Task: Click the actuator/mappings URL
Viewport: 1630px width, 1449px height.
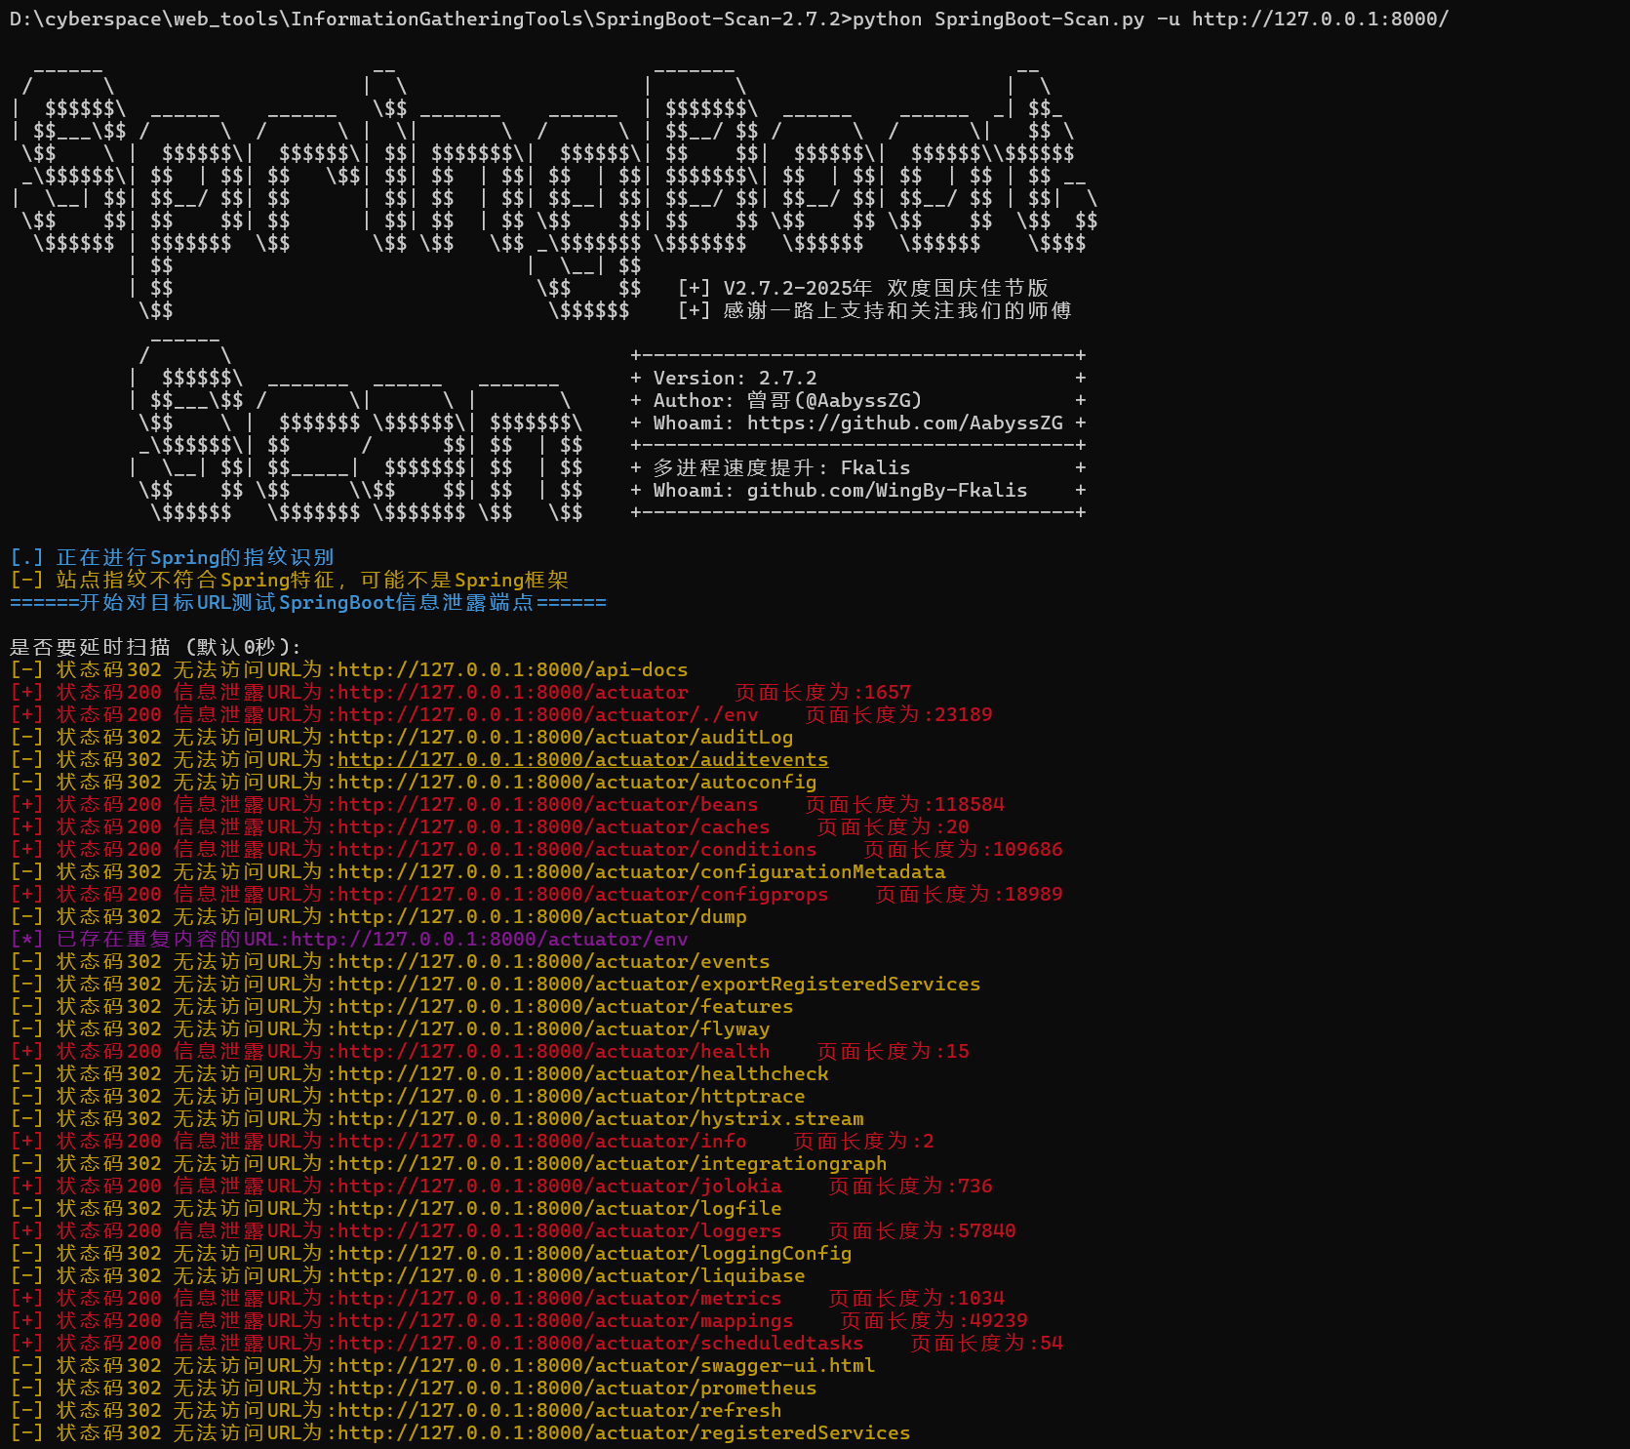Action: click(x=565, y=1320)
